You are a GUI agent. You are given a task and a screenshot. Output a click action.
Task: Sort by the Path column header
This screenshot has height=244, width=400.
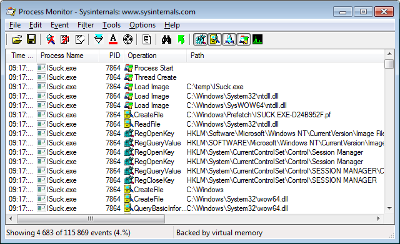pos(285,56)
